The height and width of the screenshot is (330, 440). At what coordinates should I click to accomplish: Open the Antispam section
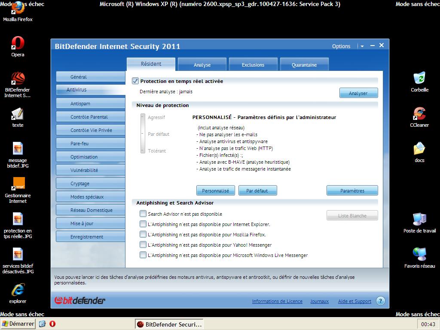(91, 104)
